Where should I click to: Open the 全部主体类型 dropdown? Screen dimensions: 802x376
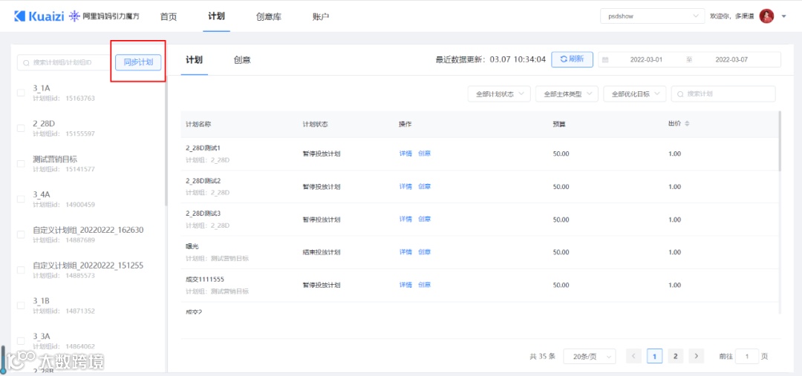click(x=567, y=94)
